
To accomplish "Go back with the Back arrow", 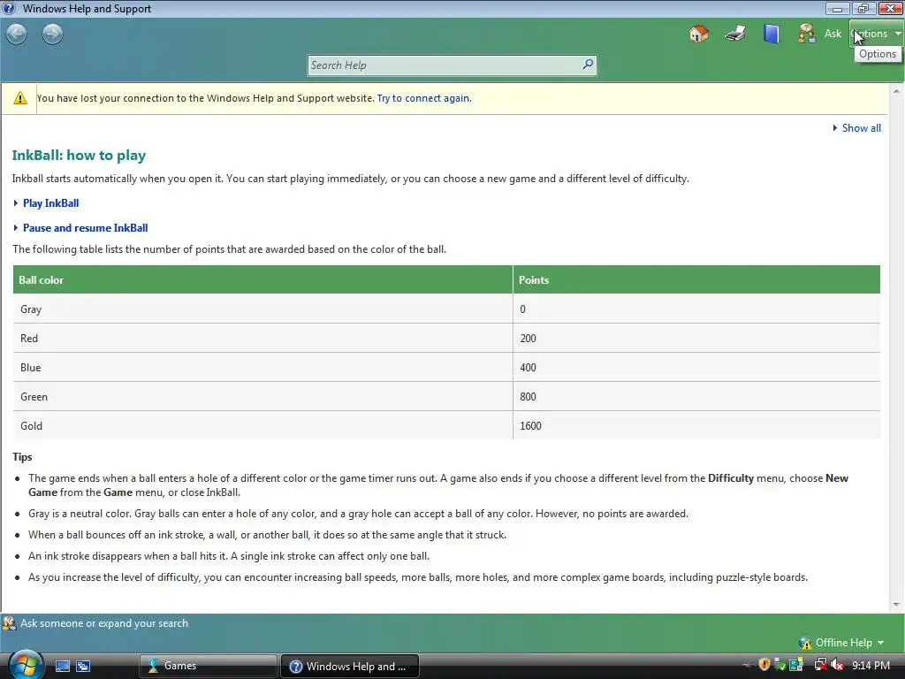I will pyautogui.click(x=17, y=34).
